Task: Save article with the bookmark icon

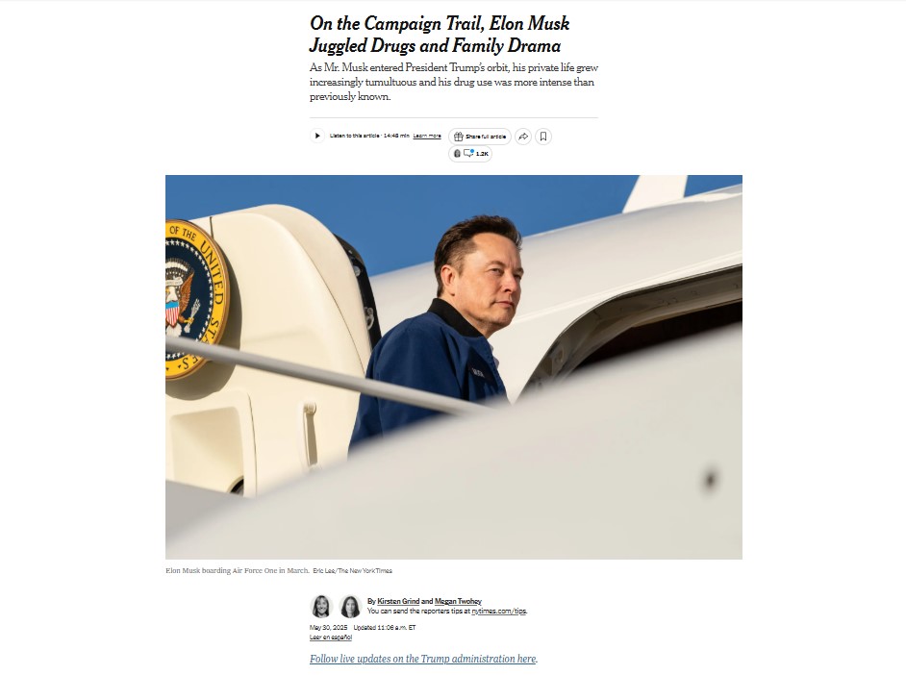Action: 543,137
